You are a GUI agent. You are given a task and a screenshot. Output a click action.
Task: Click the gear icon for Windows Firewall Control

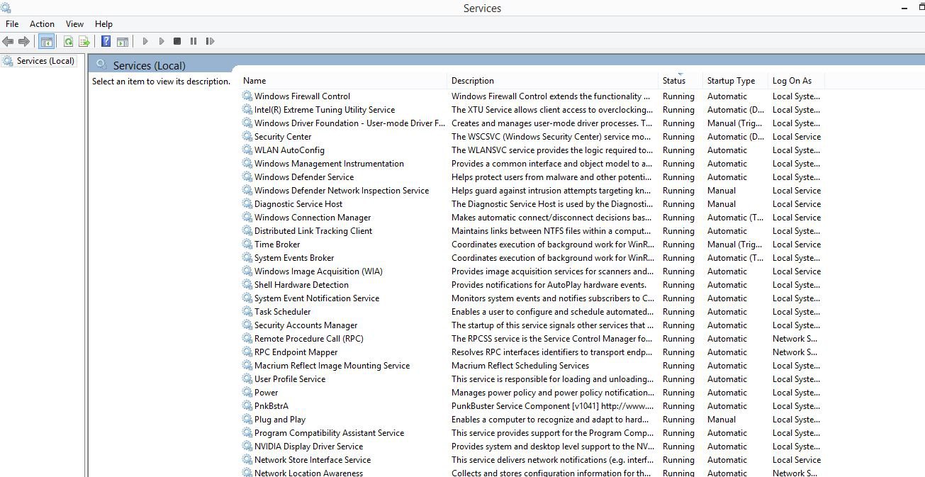click(x=247, y=96)
